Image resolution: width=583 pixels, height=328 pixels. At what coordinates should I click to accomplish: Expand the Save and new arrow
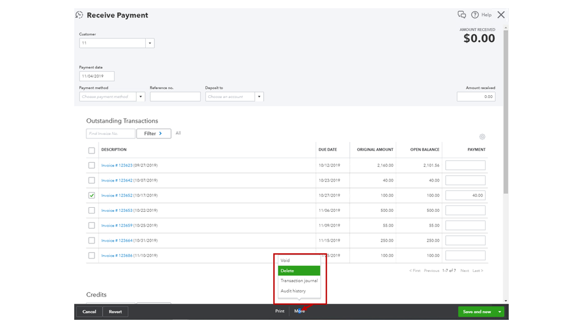(500, 312)
